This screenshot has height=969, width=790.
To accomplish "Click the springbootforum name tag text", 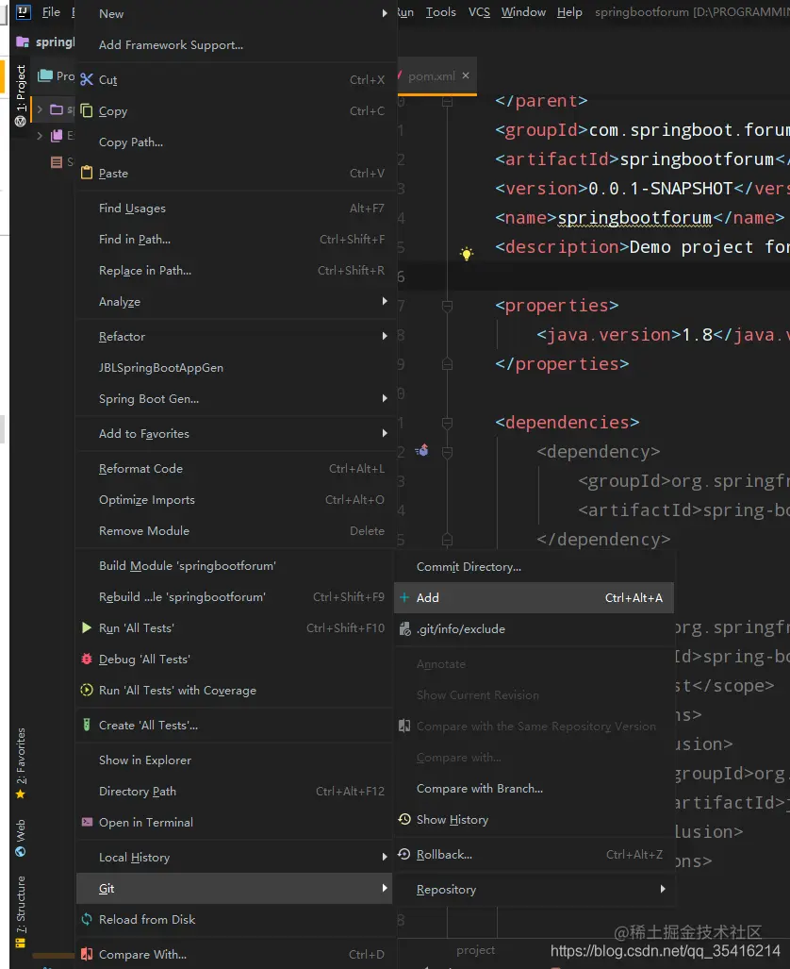I will pyautogui.click(x=634, y=218).
